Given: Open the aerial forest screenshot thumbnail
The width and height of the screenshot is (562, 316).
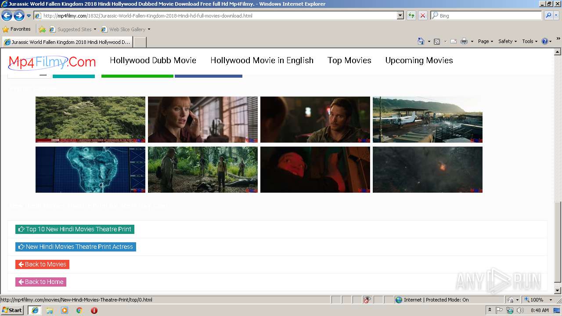Looking at the screenshot, I should point(90,120).
